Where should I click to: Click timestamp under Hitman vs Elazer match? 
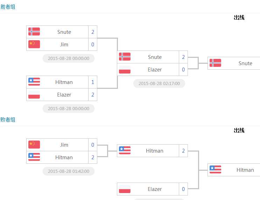tap(69, 108)
